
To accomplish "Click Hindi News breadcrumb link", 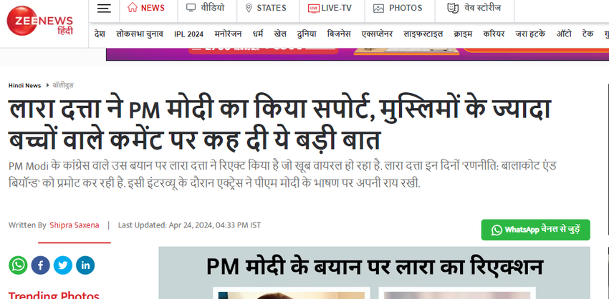I will [24, 85].
